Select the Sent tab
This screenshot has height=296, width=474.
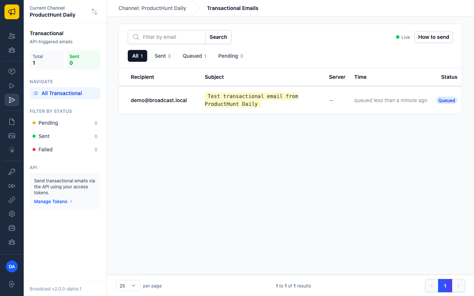[x=163, y=56]
